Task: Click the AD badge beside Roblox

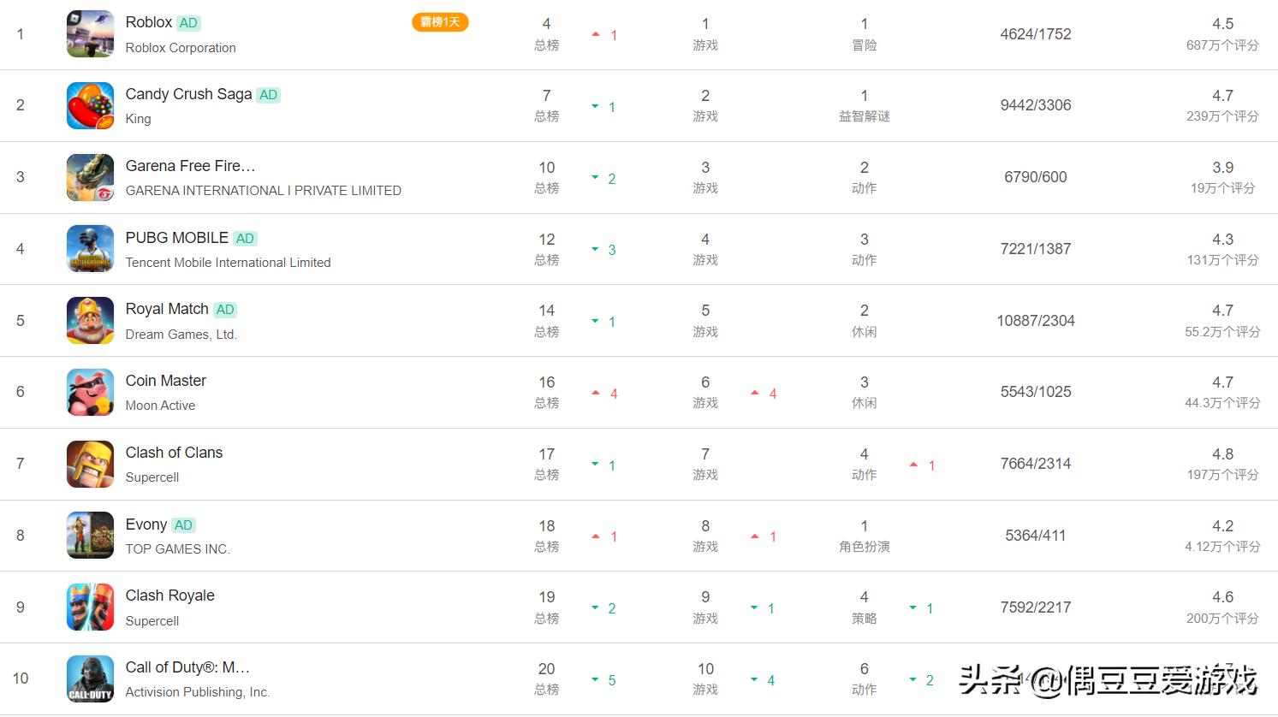Action: coord(188,23)
